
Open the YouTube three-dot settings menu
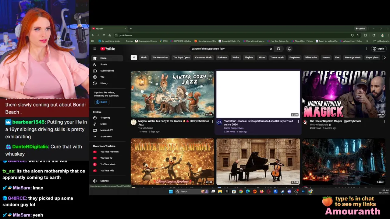tap(367, 49)
